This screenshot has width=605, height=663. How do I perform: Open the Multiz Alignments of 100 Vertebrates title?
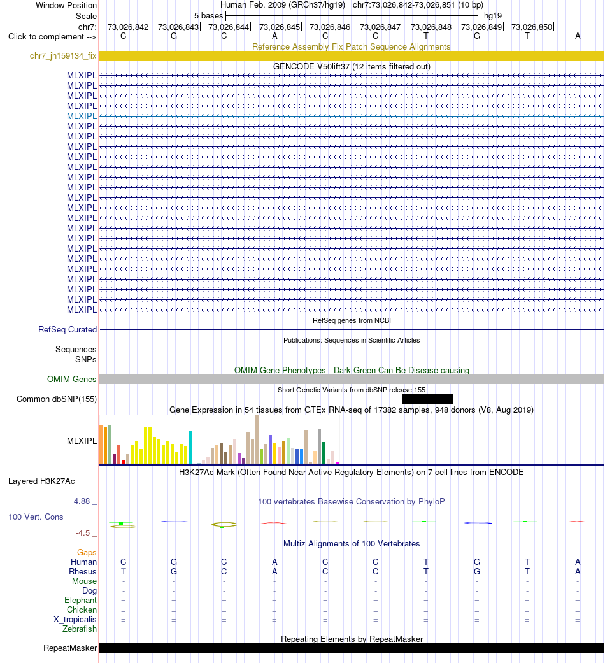352,544
